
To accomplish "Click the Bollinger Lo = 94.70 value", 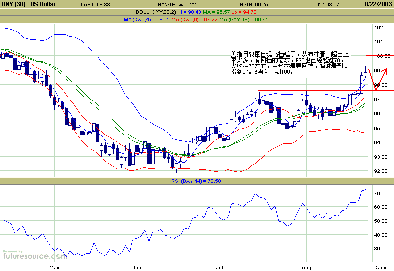I will click(244, 12).
